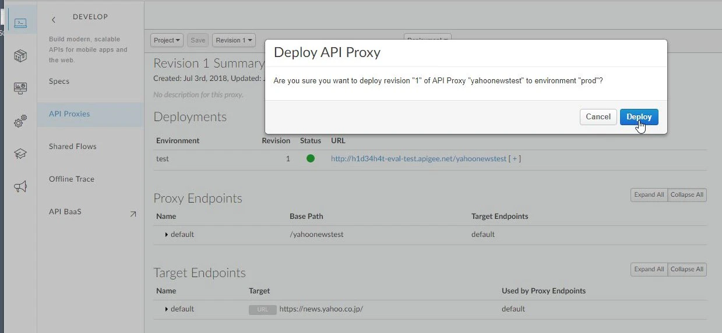The image size is (722, 333).
Task: Click Collapse All for Target Endpoints
Action: click(x=687, y=270)
